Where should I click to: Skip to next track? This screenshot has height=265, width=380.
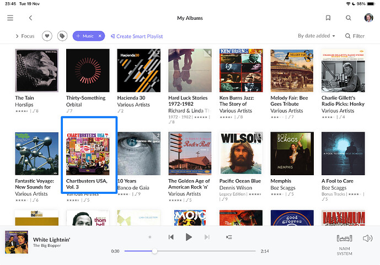(x=207, y=237)
